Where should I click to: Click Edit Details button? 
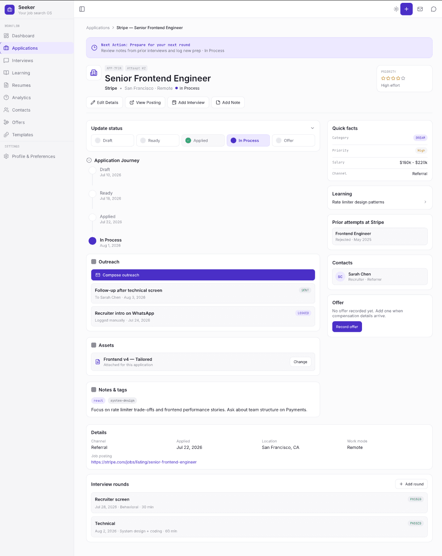pyautogui.click(x=105, y=103)
